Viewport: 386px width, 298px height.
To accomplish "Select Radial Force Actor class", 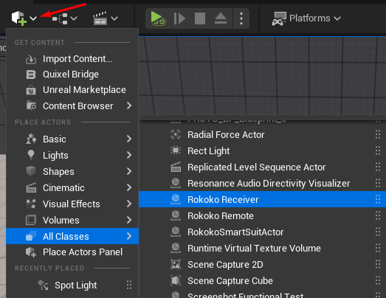I will (x=263, y=134).
